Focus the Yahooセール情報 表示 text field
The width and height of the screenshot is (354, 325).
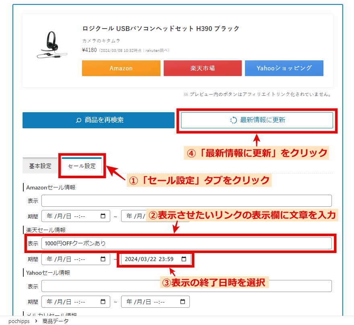click(187, 286)
